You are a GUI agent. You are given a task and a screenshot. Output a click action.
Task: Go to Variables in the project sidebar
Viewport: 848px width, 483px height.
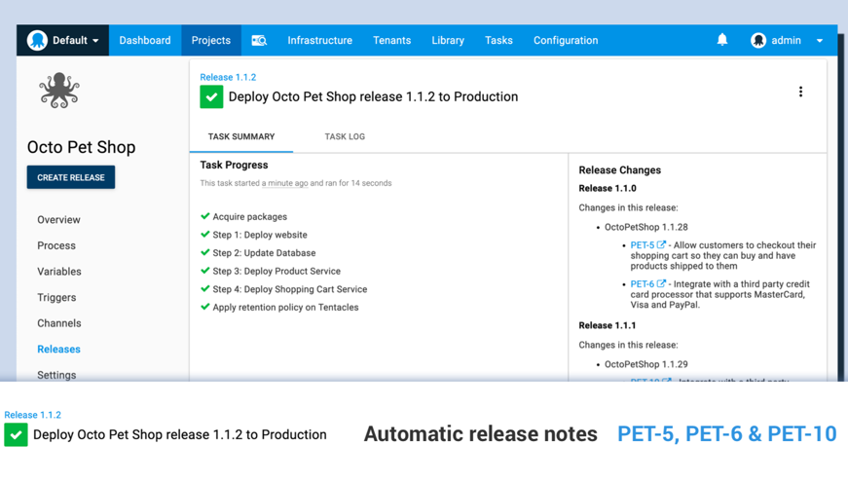tap(59, 272)
